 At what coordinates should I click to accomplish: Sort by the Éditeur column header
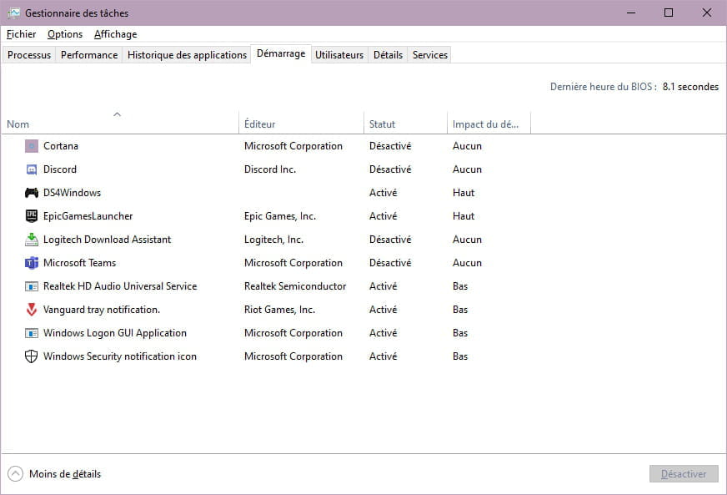click(301, 124)
